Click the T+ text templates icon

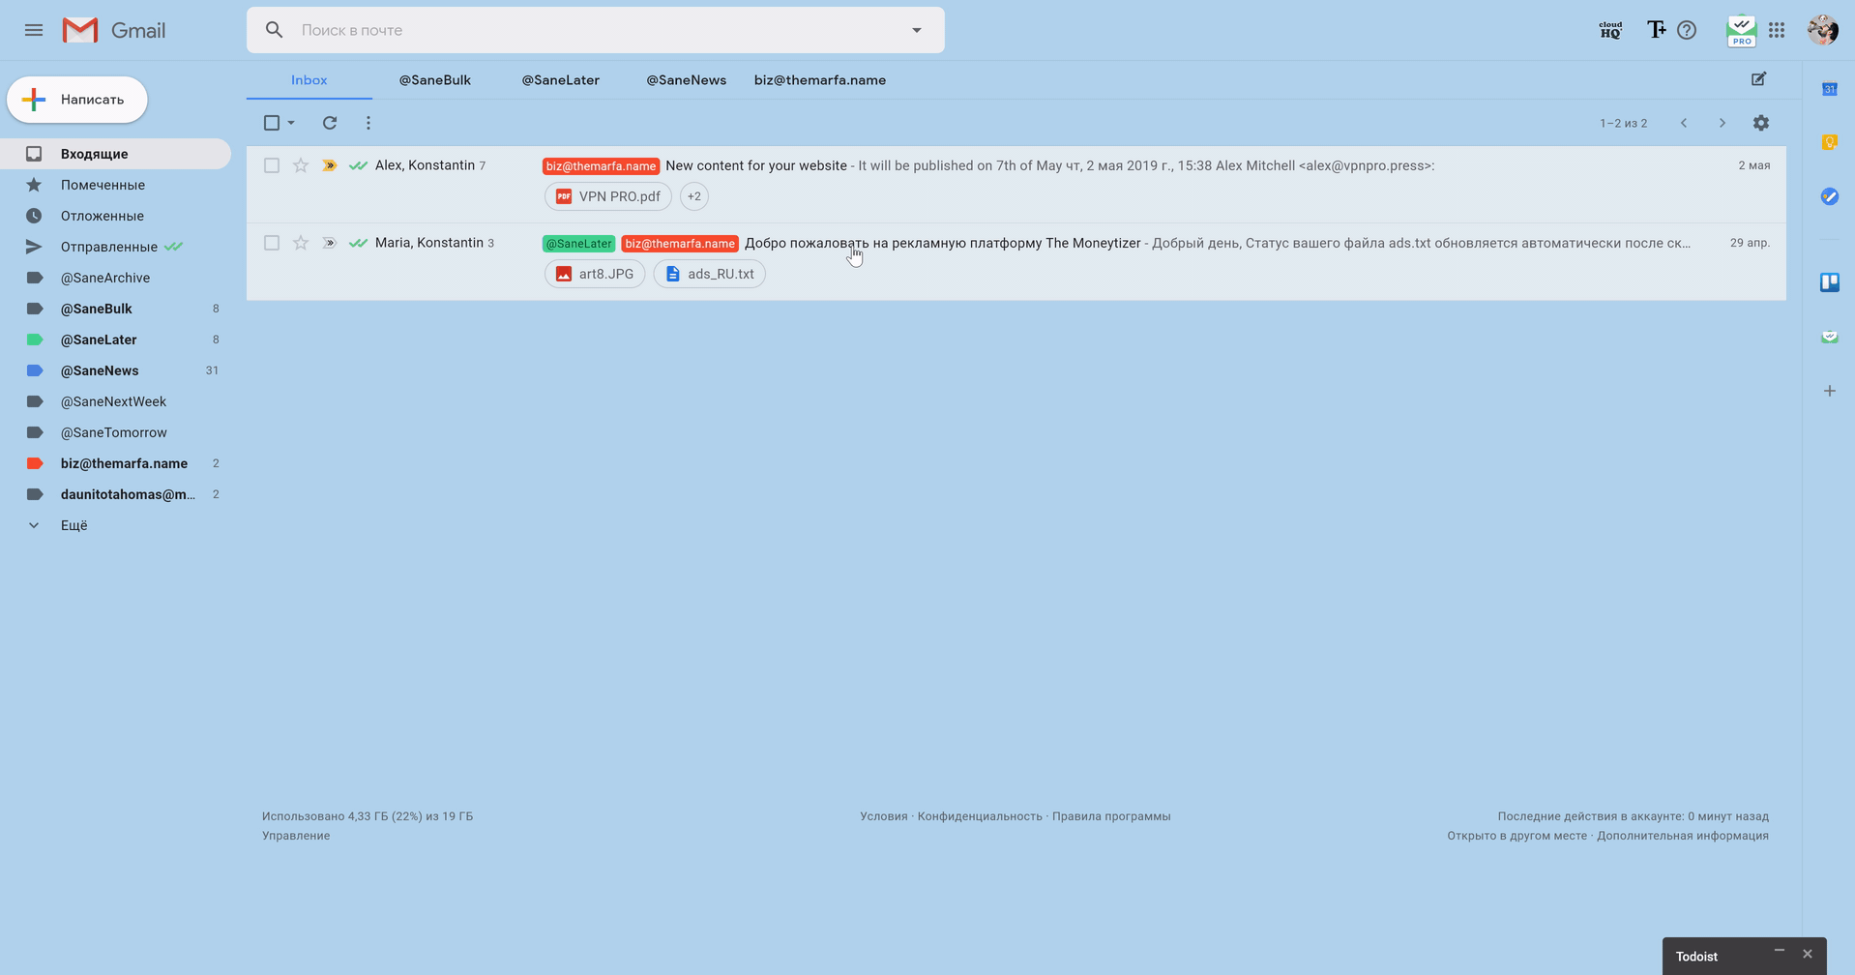[x=1656, y=30]
